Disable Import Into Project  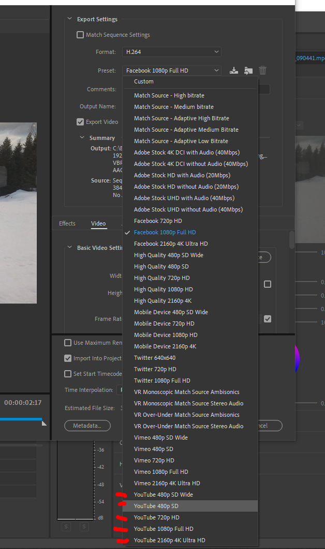68,357
